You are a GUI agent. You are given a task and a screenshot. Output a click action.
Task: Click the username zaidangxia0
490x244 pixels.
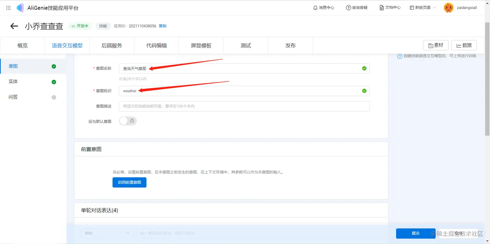click(467, 8)
